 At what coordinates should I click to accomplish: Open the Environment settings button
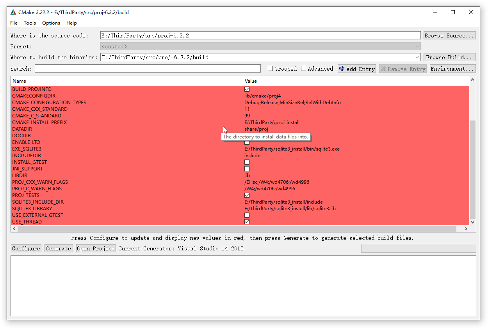pos(453,69)
